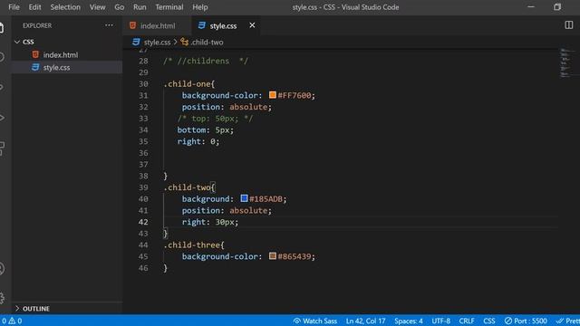
Task: Open errors and warnings count in status bar
Action: tap(12, 321)
